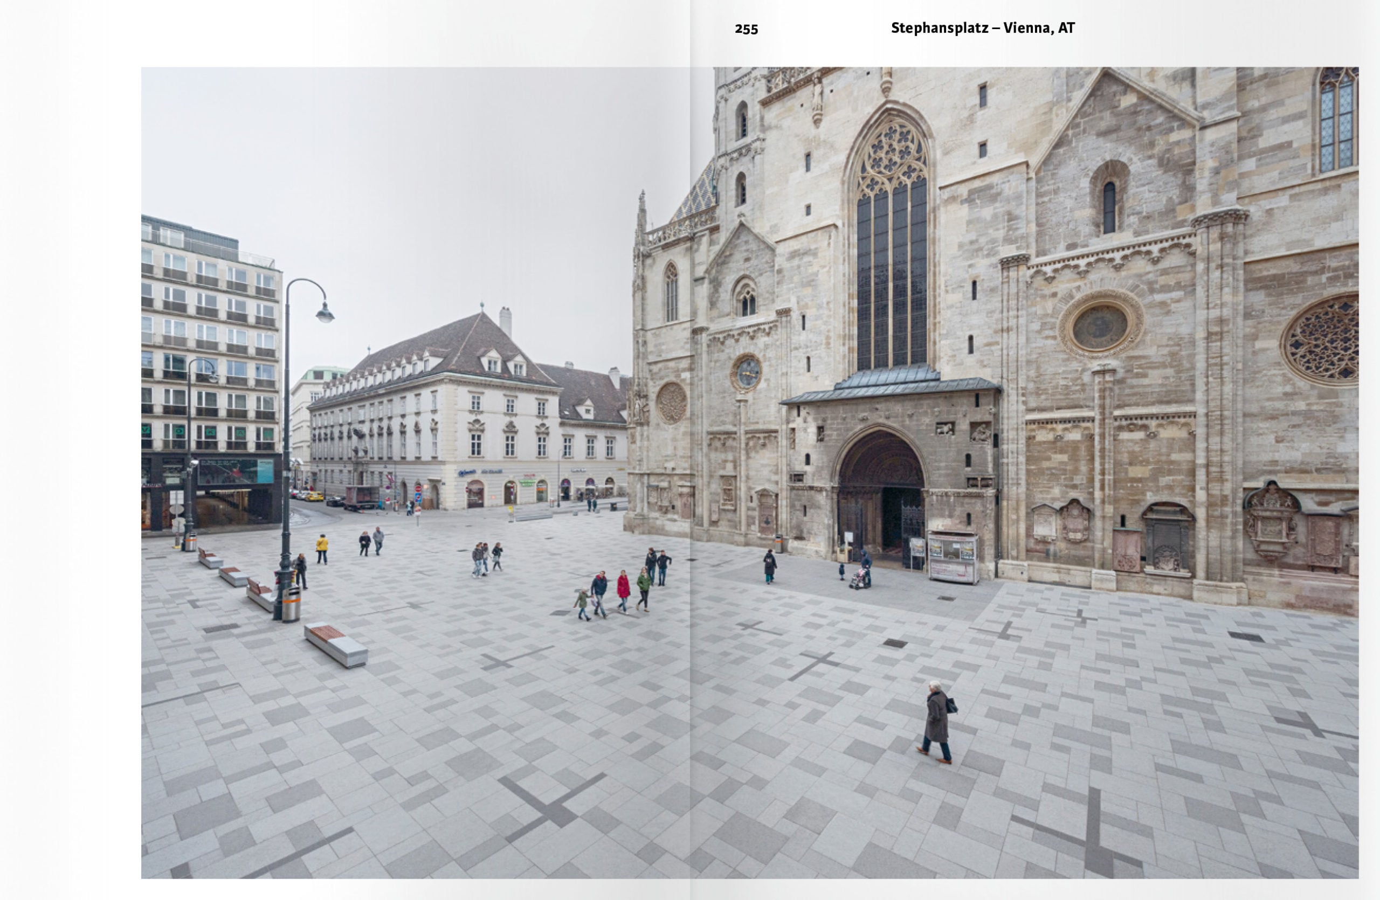
Task: Click the yellow taxi on the street
Action: click(314, 497)
